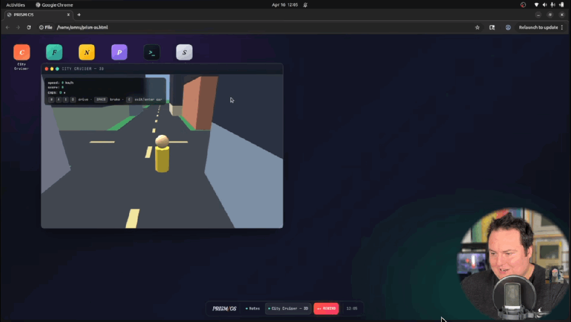Launch the yellow N desktop app icon

87,52
